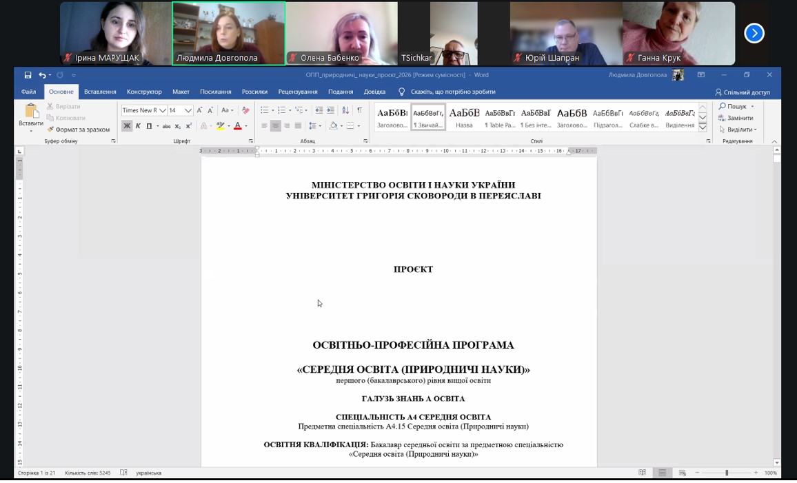Toggle Italic (К) formatting
This screenshot has width=797, height=483.
138,126
